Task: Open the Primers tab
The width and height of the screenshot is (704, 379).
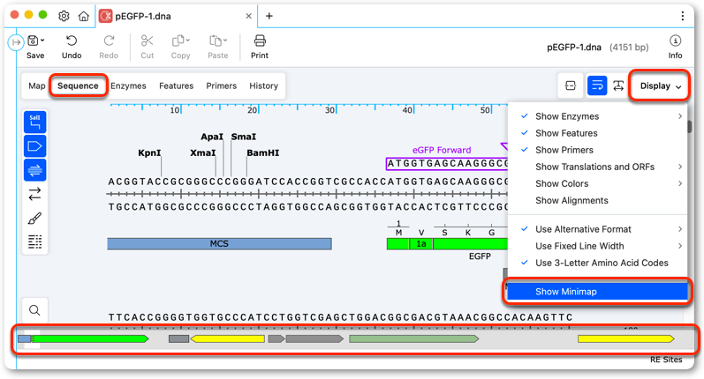Action: click(222, 85)
